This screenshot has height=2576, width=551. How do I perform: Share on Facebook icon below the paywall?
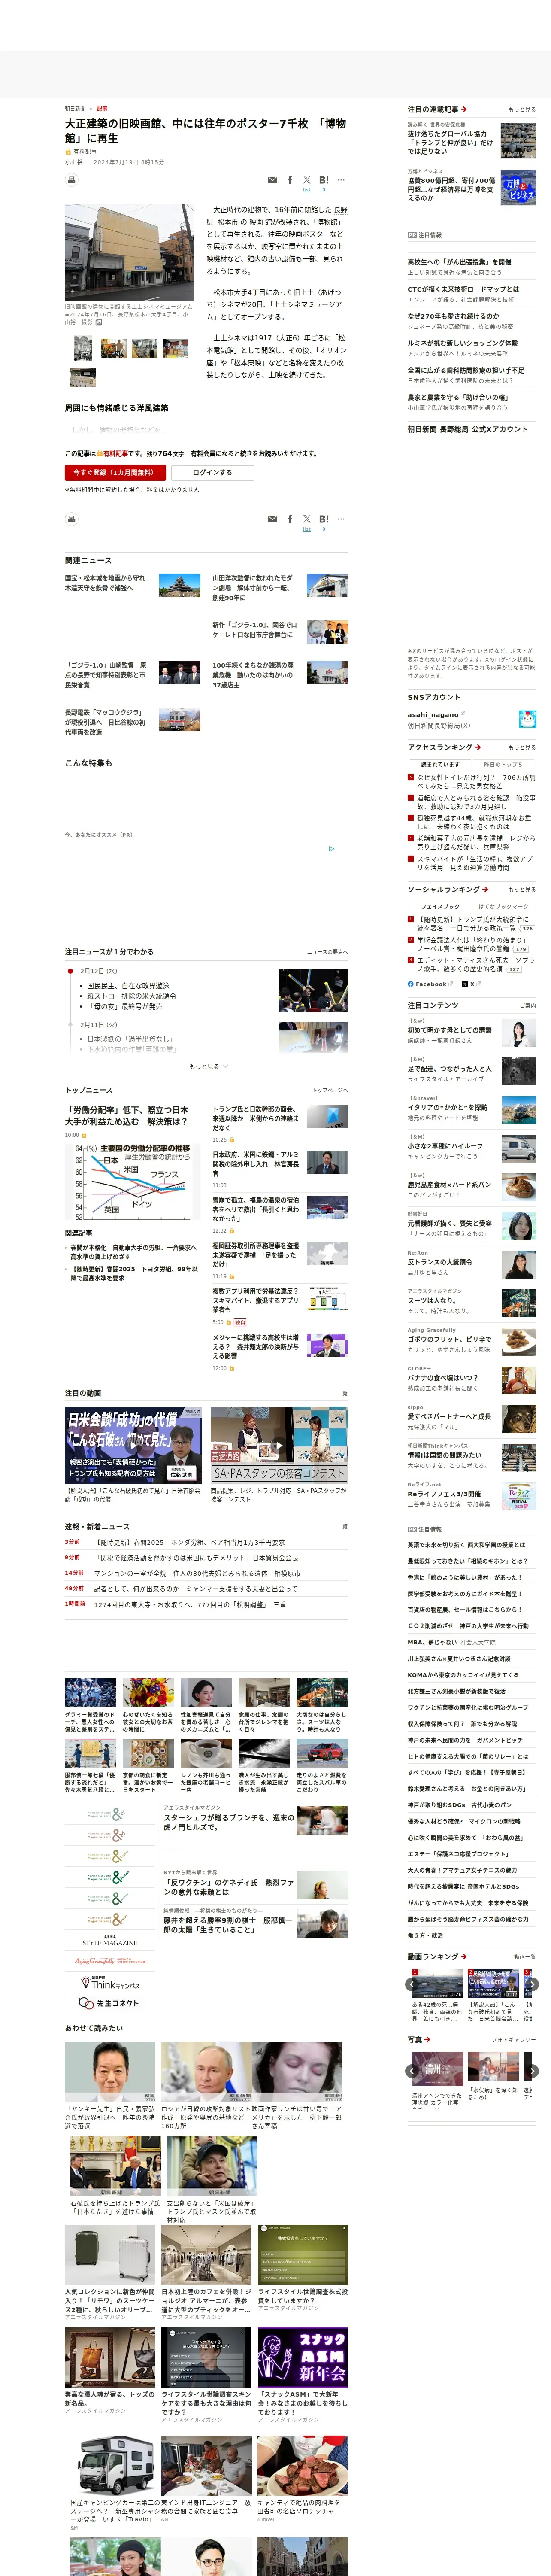(x=290, y=519)
